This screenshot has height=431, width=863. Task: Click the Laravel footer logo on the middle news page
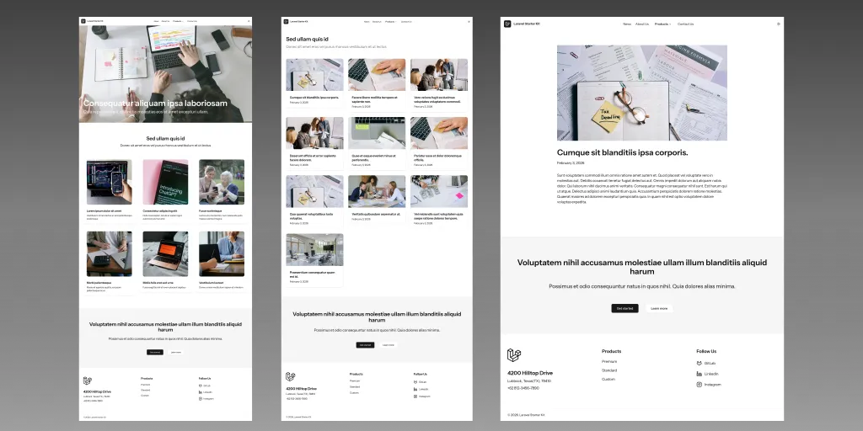pyautogui.click(x=290, y=376)
